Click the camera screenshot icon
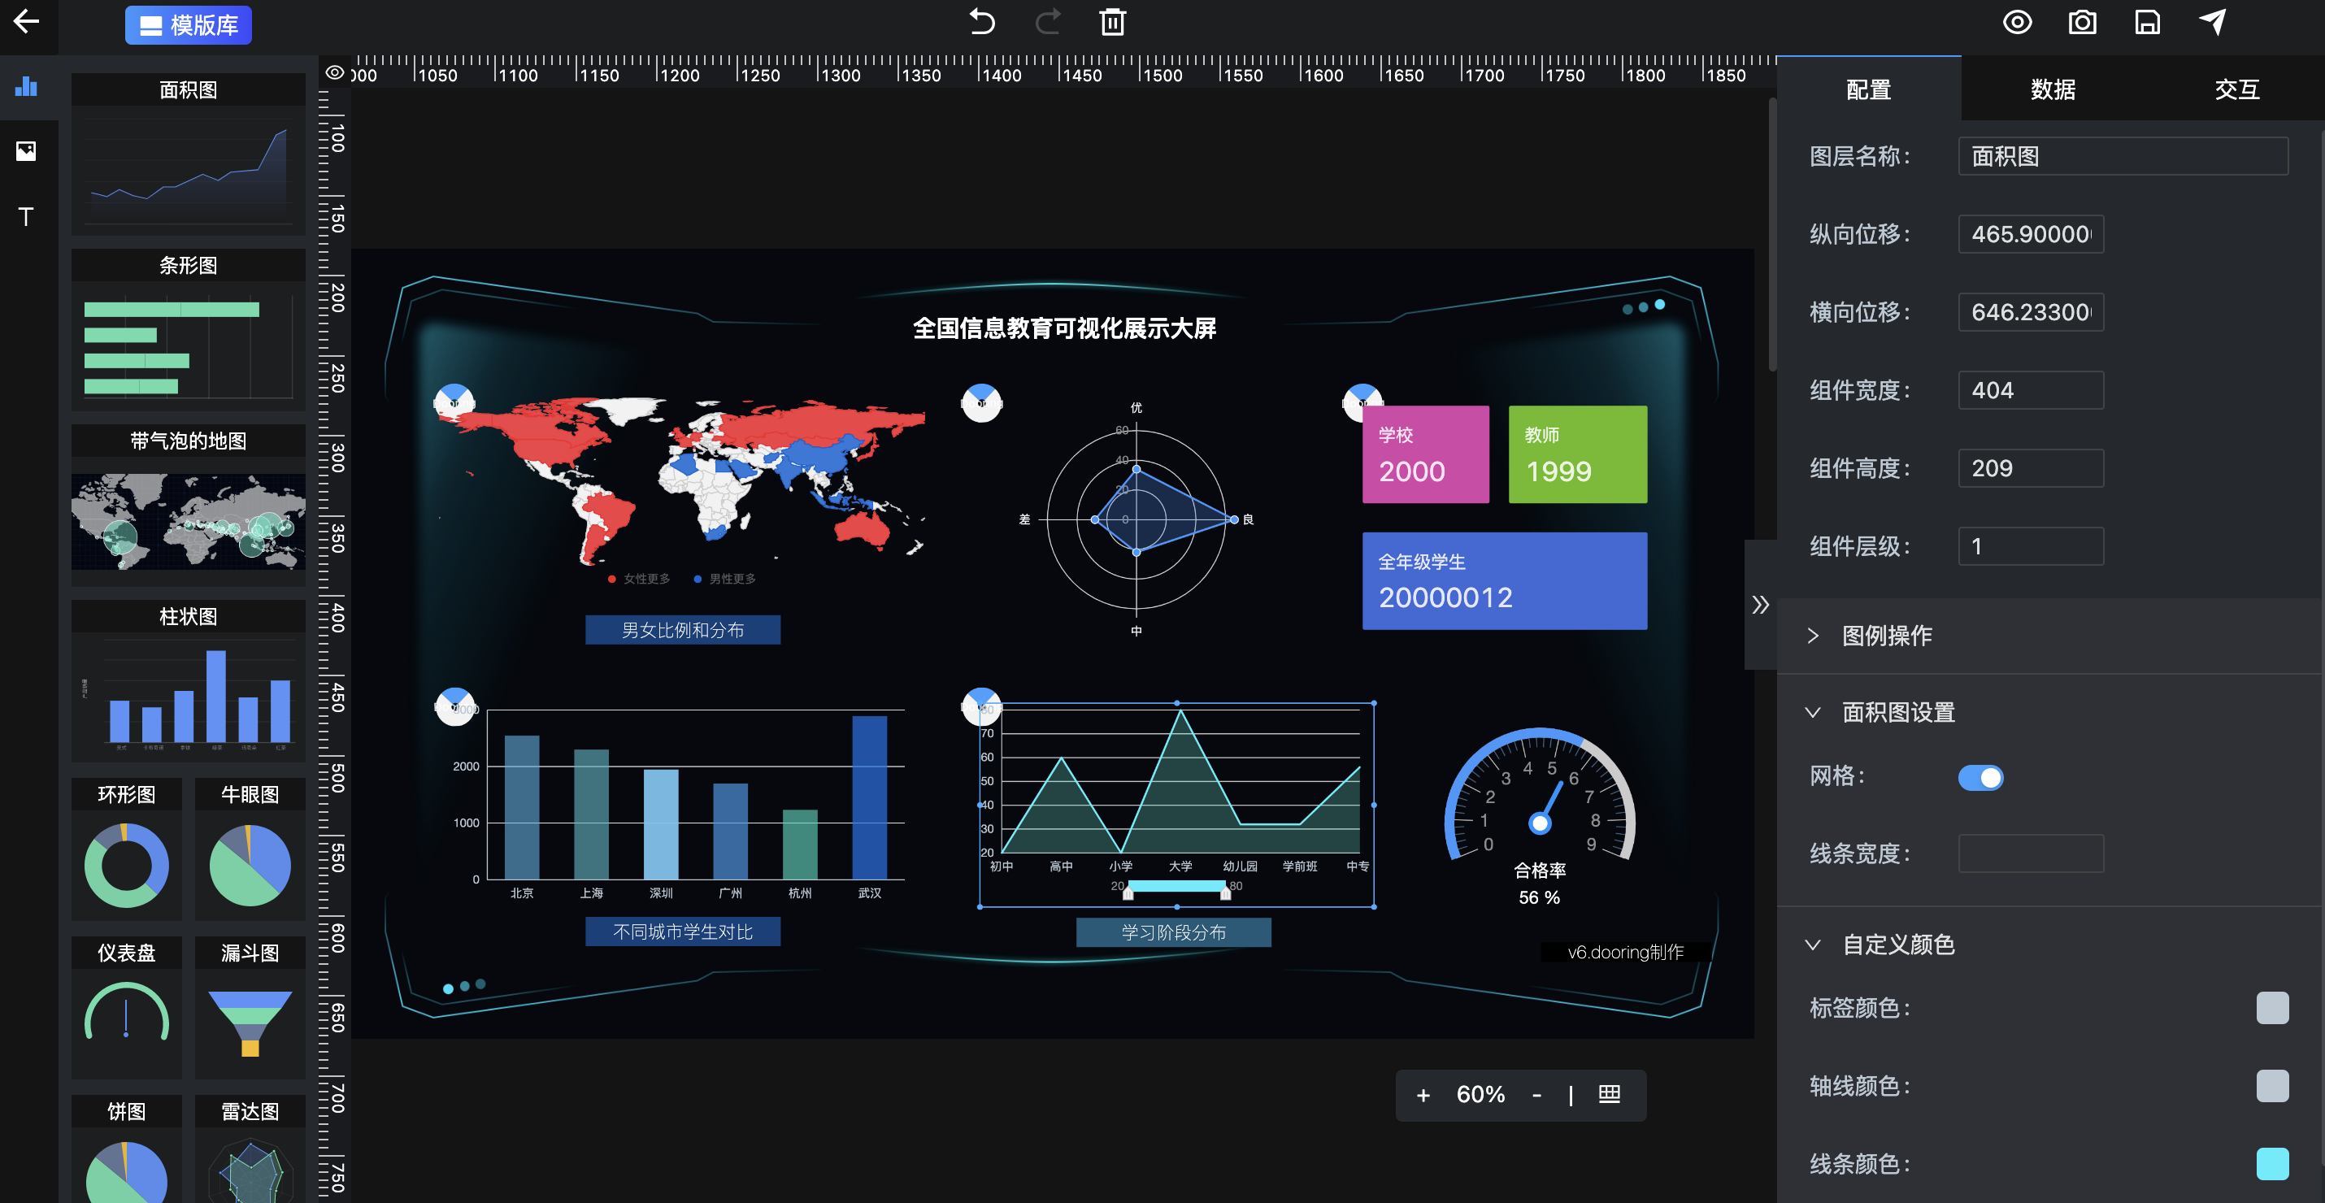This screenshot has height=1203, width=2325. (x=2083, y=23)
